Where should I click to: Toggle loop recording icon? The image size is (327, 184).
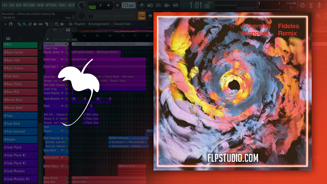pyautogui.click(x=175, y=5)
